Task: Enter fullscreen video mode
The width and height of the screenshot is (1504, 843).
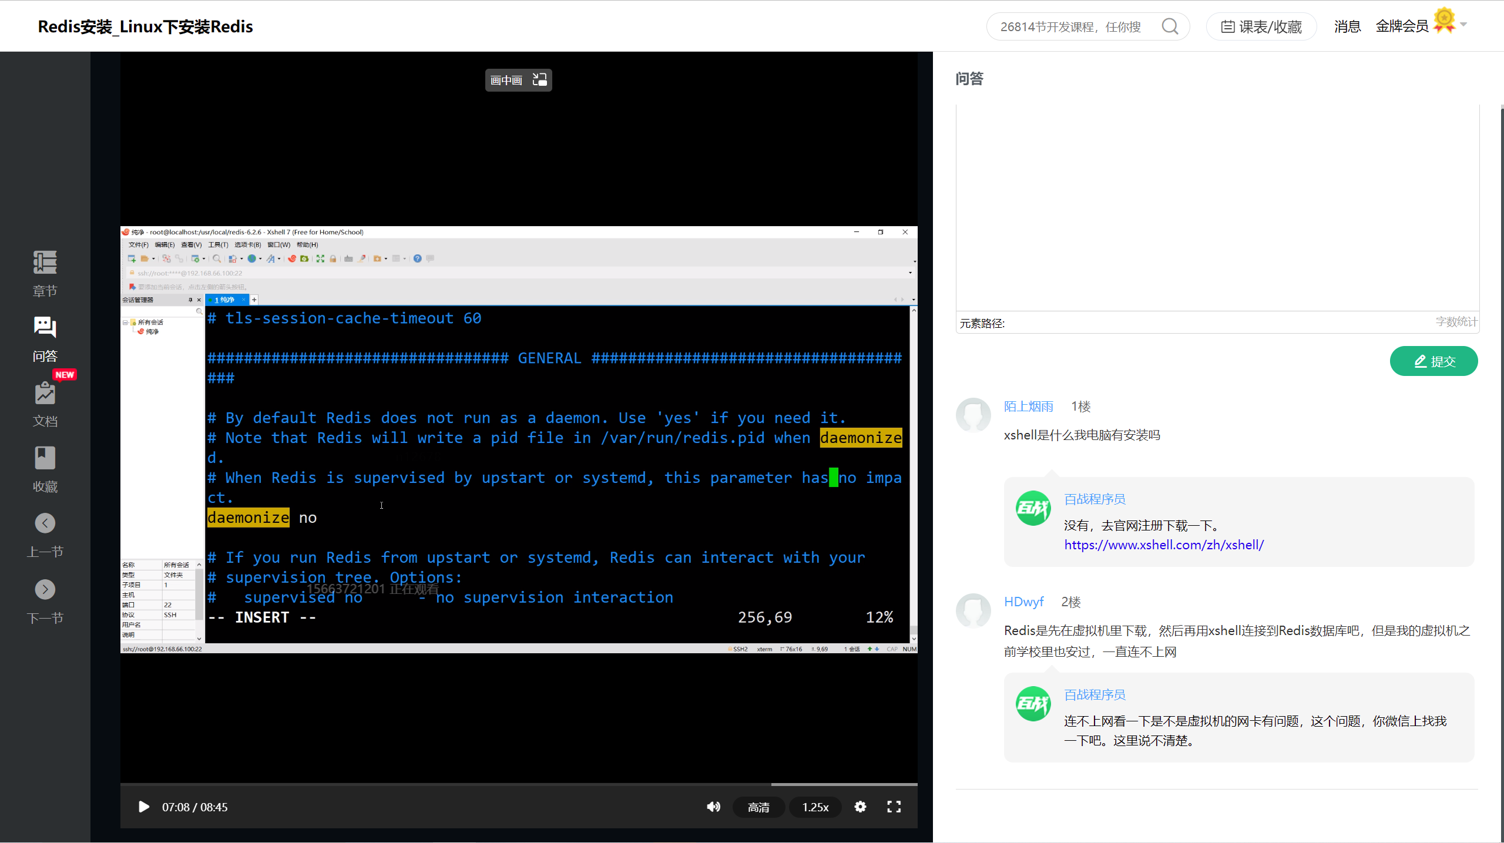Action: [894, 807]
